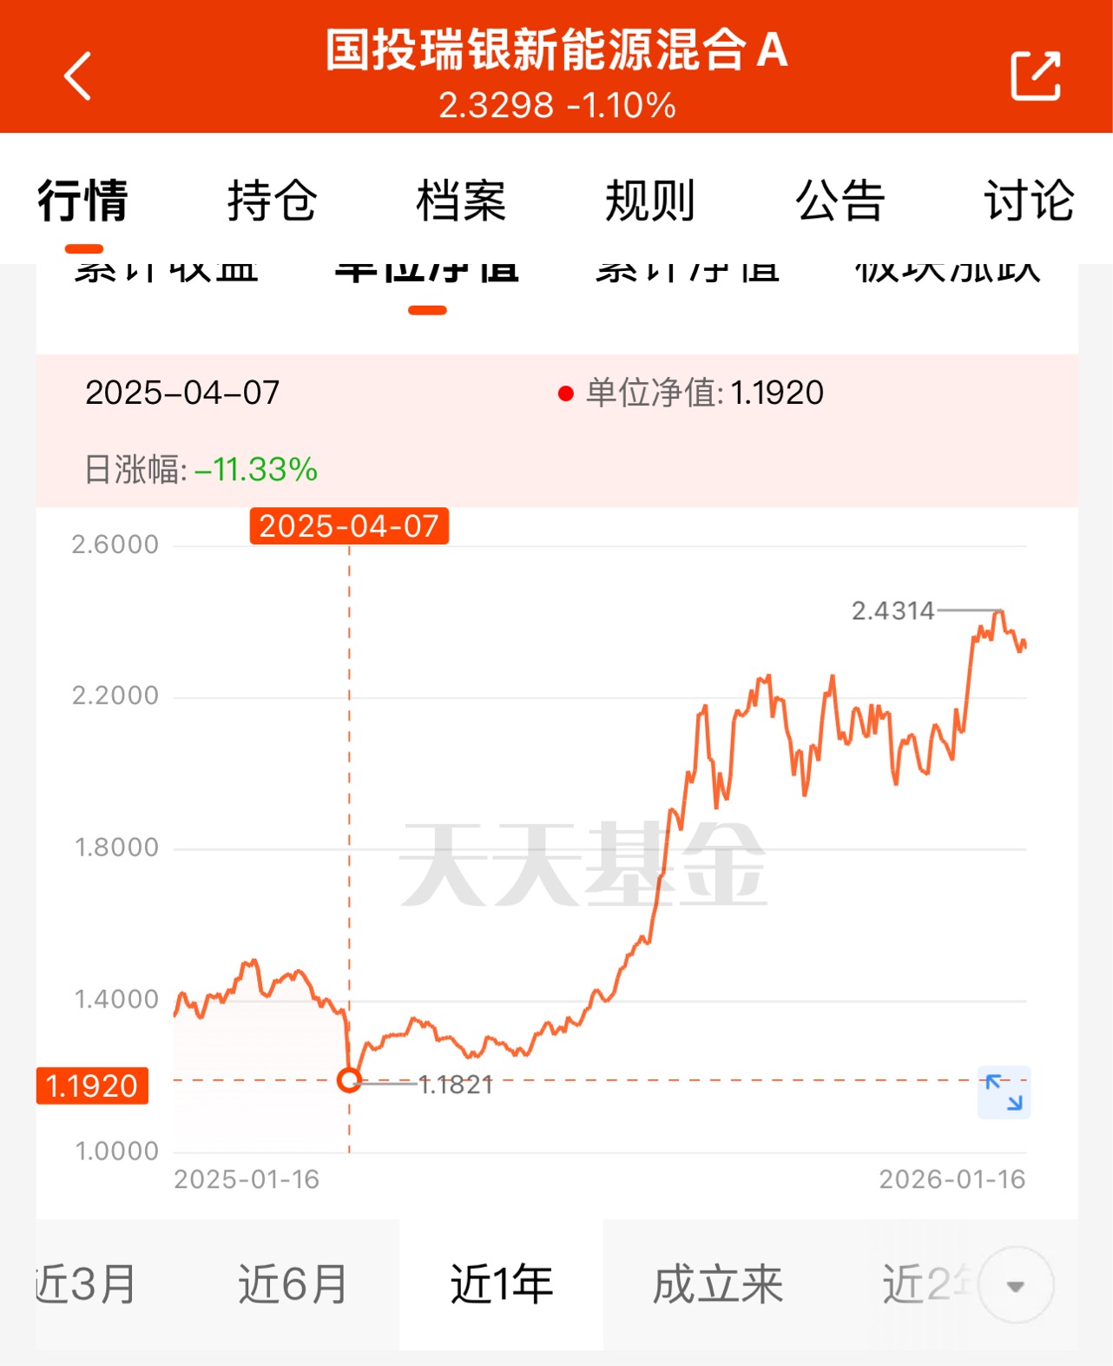Click the 2025-01-16 start date label
Viewport: 1113px width, 1366px height.
[247, 1179]
